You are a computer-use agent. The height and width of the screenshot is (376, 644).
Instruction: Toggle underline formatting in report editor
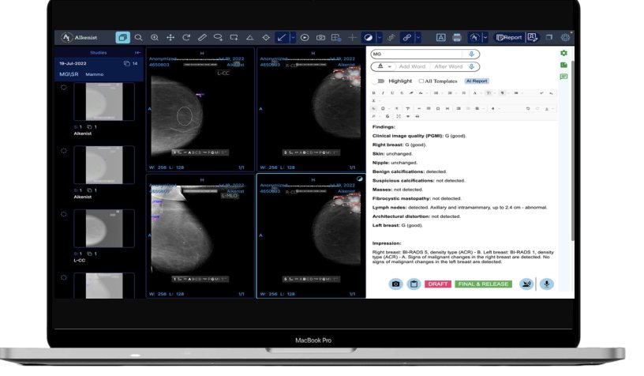pyautogui.click(x=391, y=93)
